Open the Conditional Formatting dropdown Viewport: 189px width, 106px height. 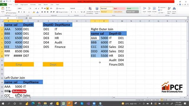(90, 11)
